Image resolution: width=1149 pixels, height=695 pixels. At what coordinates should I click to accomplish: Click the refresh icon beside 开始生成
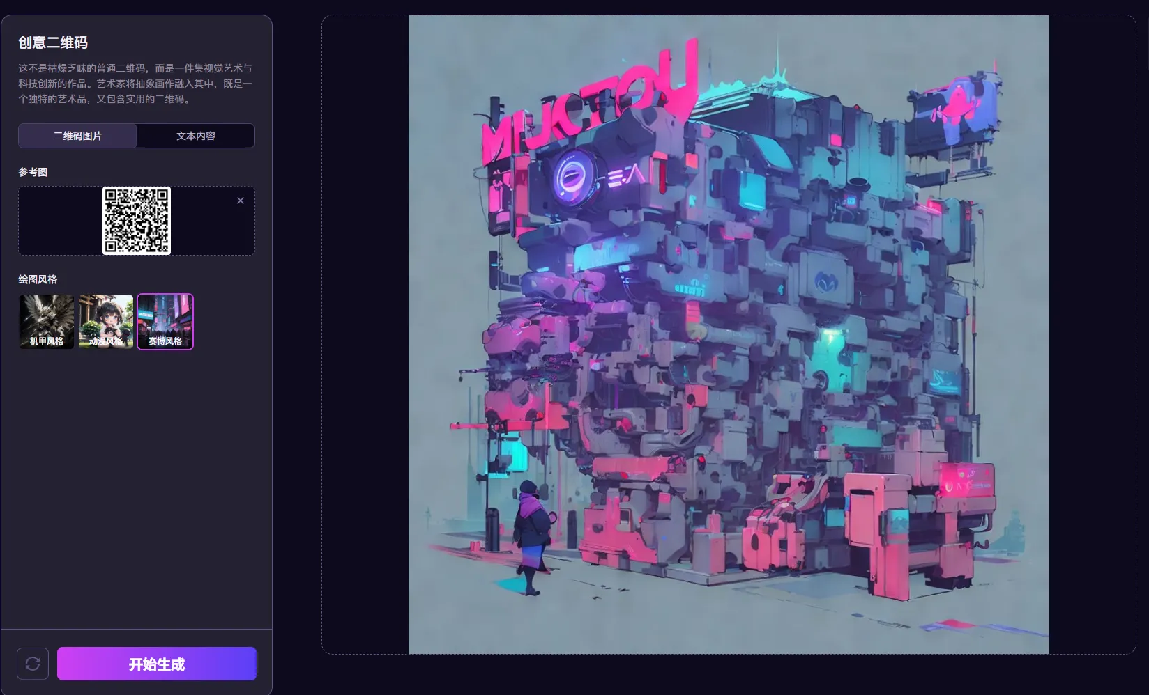click(x=33, y=664)
